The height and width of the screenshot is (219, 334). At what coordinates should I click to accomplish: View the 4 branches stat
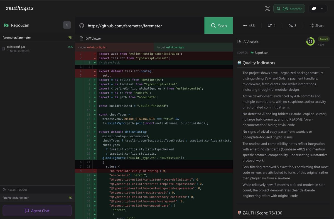tap(272, 26)
